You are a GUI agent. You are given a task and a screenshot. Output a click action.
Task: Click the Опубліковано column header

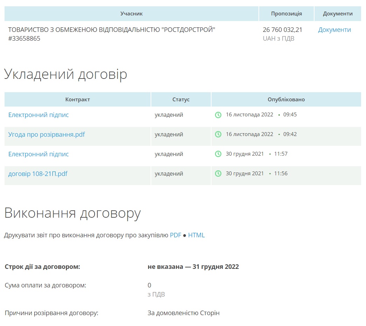[286, 100]
